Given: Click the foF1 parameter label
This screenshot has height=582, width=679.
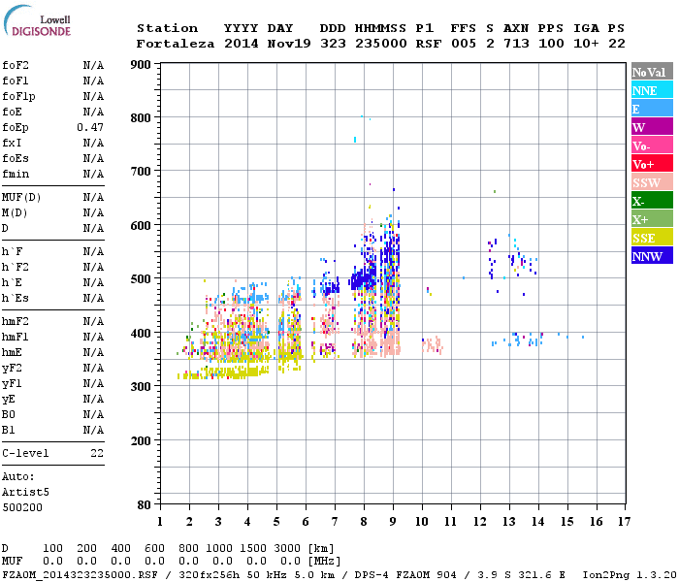Looking at the screenshot, I should click(16, 81).
